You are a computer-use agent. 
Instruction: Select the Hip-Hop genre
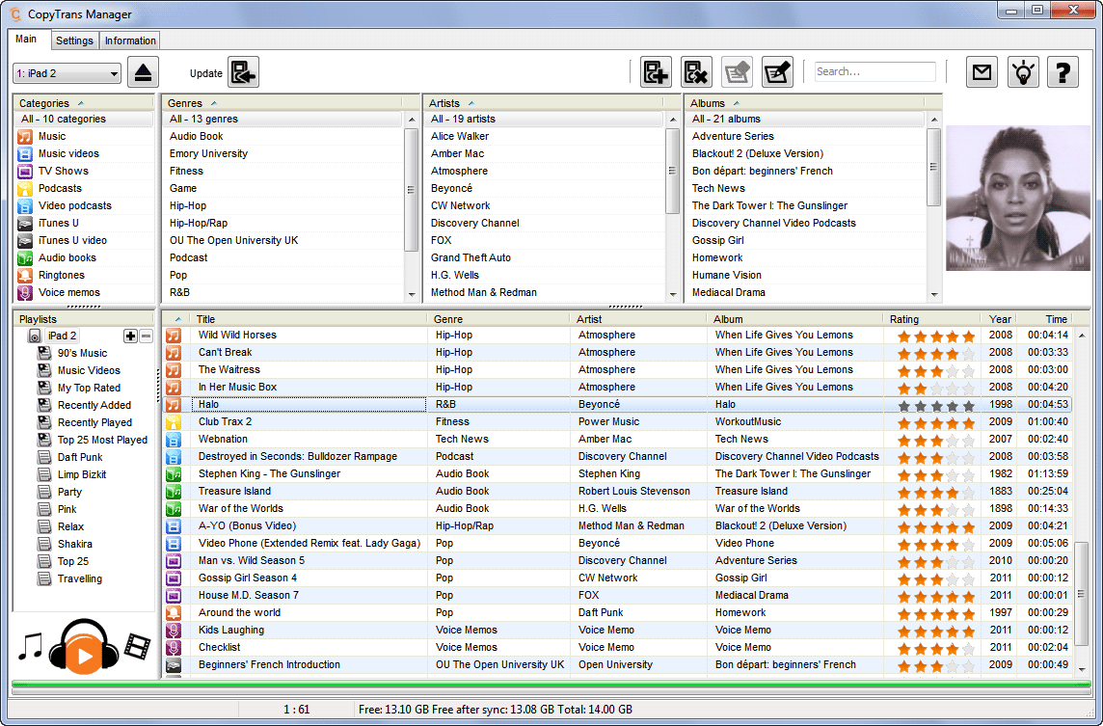pyautogui.click(x=283, y=205)
